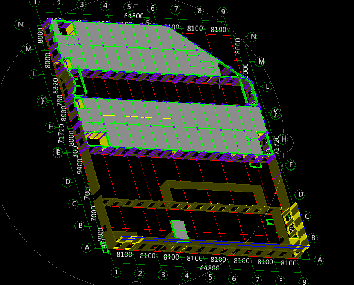The height and width of the screenshot is (285, 354).
Task: Select axis bubble H on the right side
Action: point(284,139)
